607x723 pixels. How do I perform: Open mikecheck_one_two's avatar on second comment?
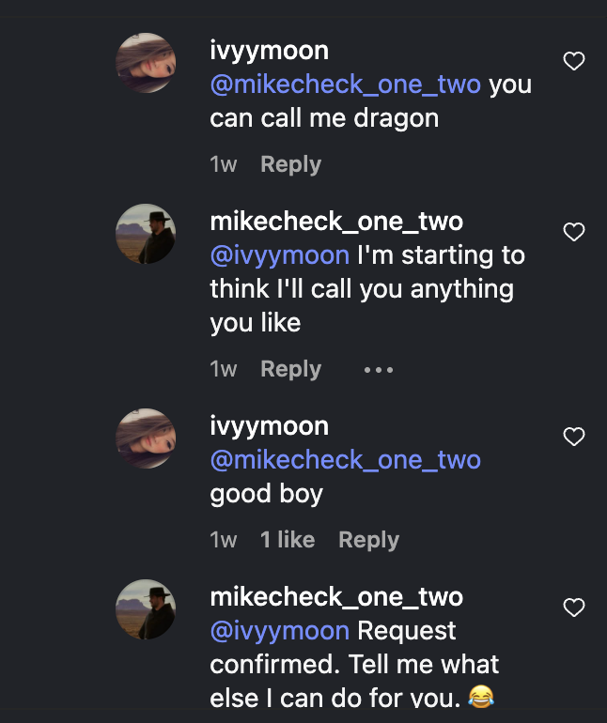146,234
